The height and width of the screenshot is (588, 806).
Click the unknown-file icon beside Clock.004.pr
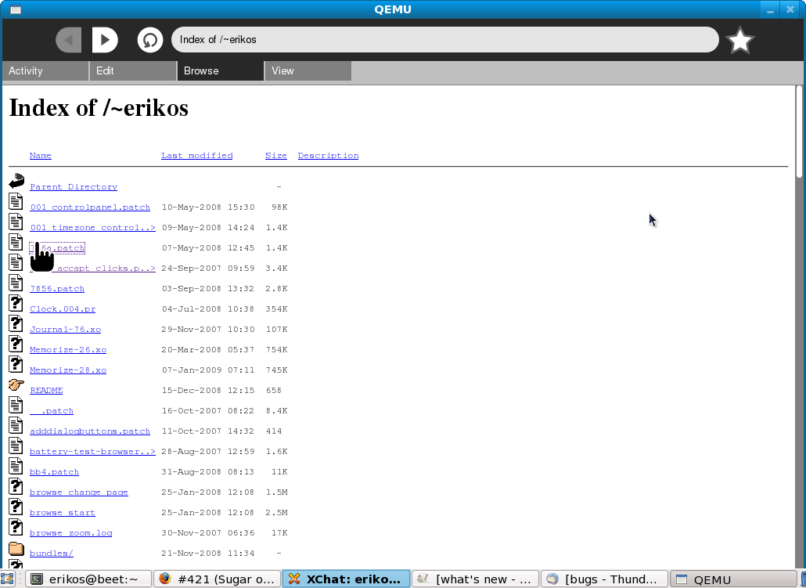click(16, 304)
